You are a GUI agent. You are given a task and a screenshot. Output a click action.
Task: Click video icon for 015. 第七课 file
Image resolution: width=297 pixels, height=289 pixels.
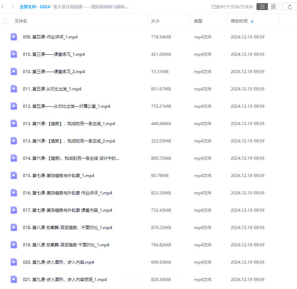point(14,175)
